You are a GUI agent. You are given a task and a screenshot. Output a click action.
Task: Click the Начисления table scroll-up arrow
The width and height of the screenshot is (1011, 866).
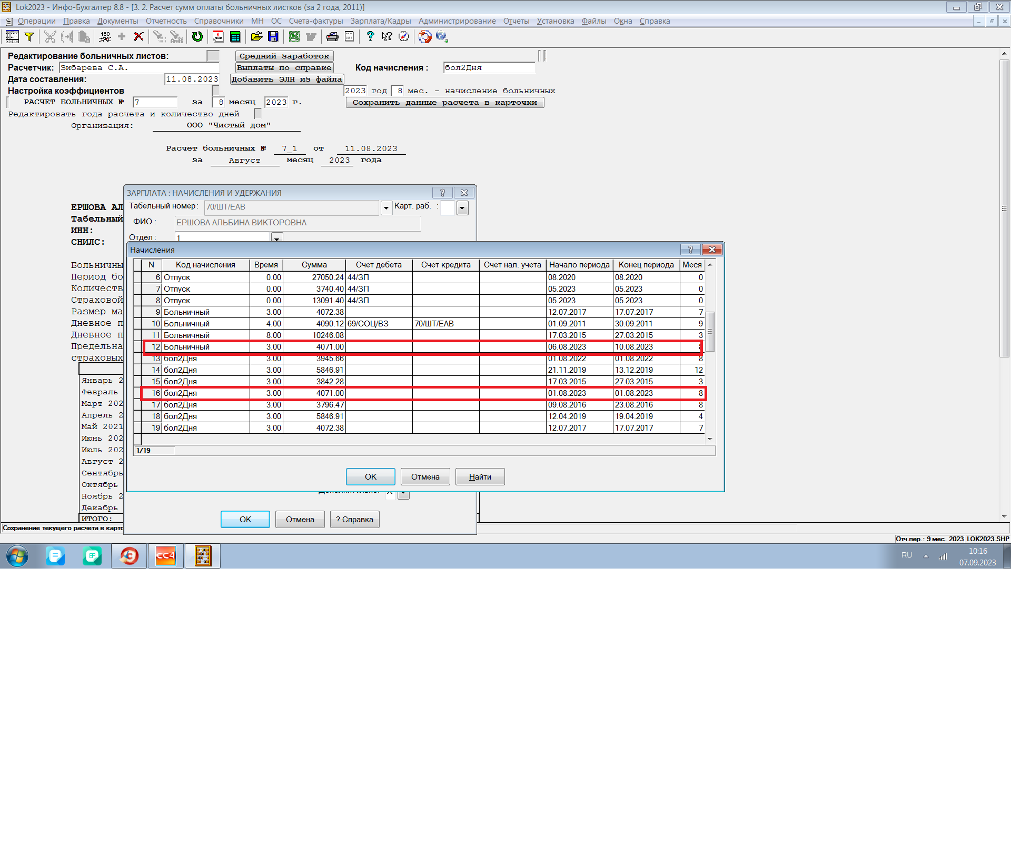coord(710,264)
